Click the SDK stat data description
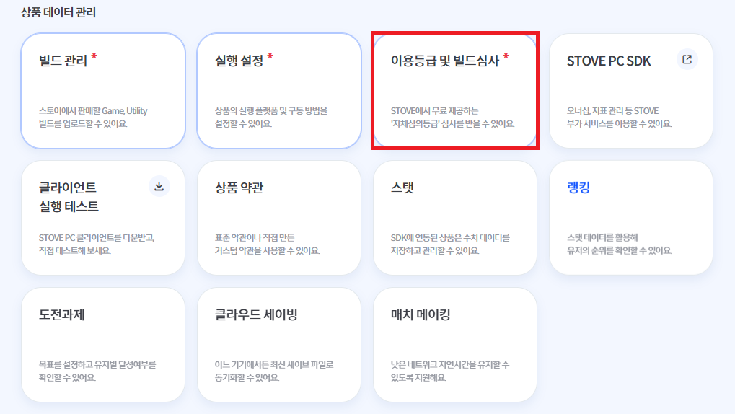 pos(450,244)
